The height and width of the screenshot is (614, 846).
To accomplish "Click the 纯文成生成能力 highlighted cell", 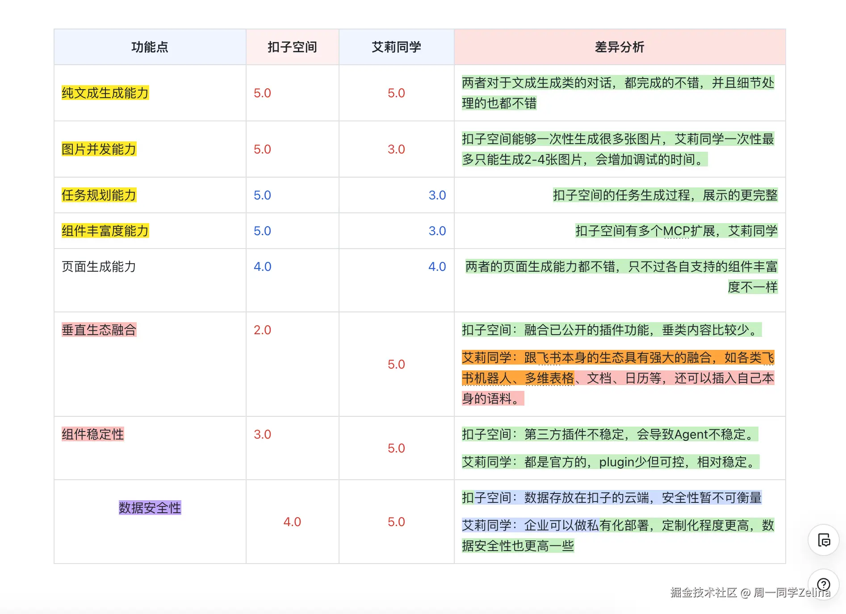I will 105,93.
